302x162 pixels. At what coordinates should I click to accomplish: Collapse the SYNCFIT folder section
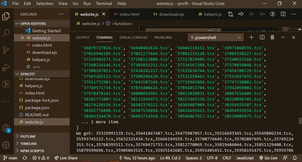(x=42, y=74)
